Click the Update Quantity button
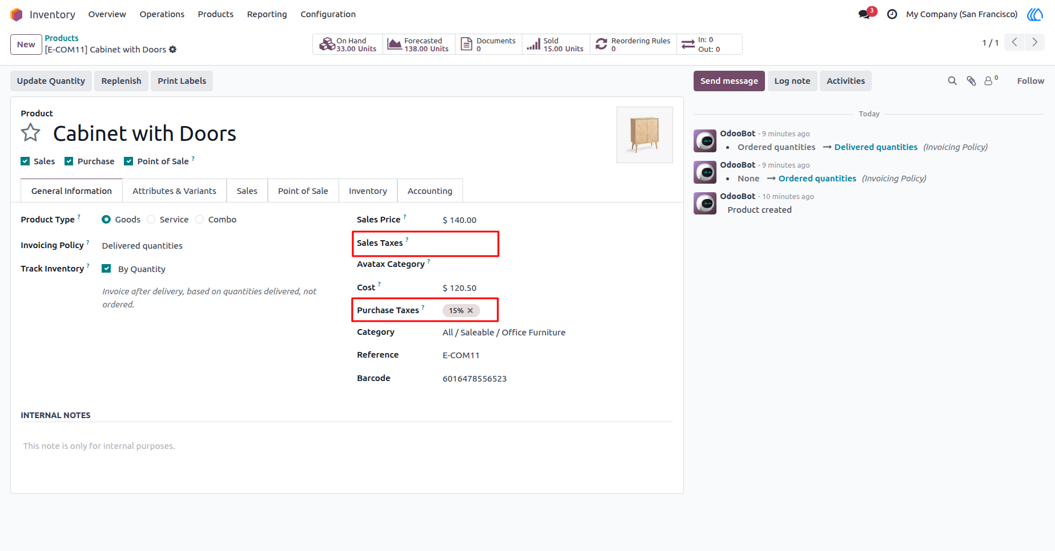The height and width of the screenshot is (551, 1055). pos(51,81)
